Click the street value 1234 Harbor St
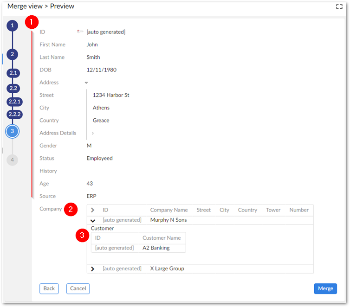The image size is (350, 307). coord(111,95)
